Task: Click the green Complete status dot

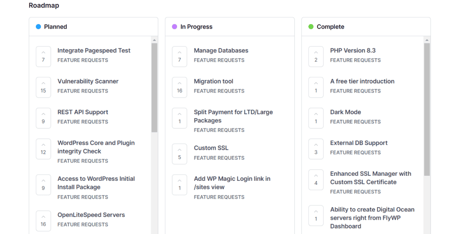Action: coord(311,27)
